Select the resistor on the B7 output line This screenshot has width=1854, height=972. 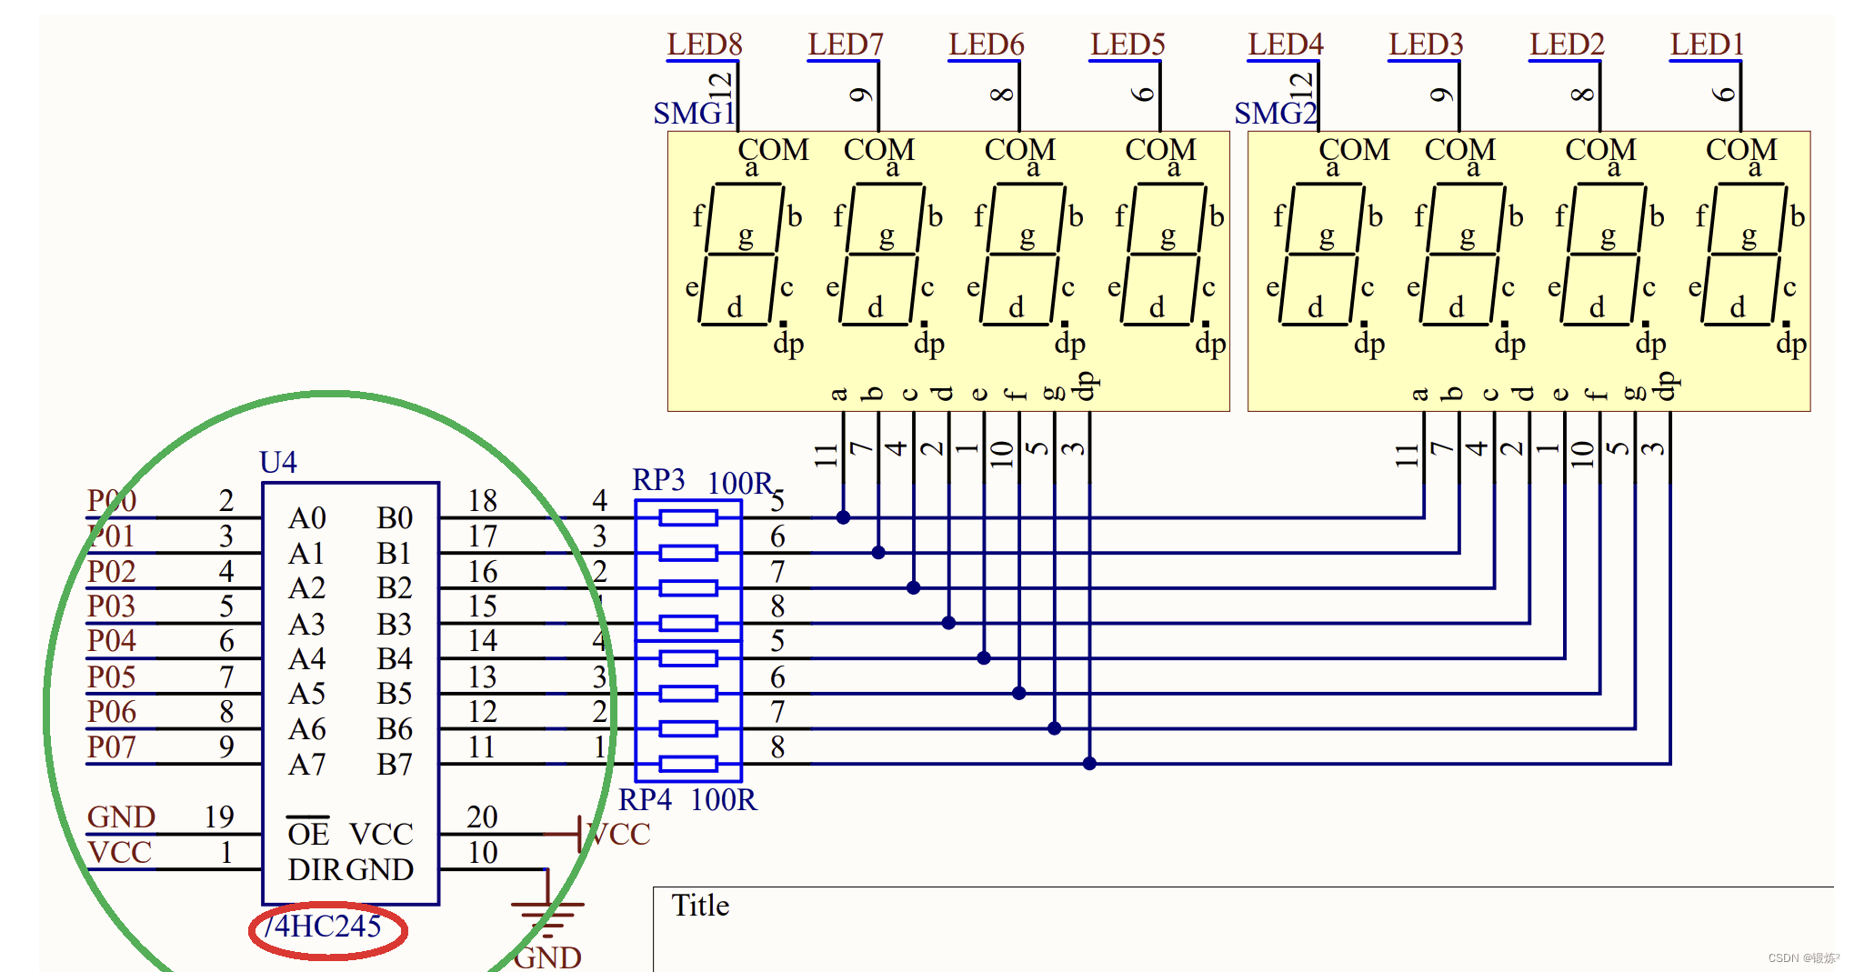[688, 764]
